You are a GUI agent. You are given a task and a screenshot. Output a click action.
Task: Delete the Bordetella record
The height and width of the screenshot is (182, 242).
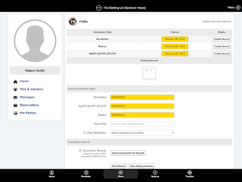click(x=222, y=39)
